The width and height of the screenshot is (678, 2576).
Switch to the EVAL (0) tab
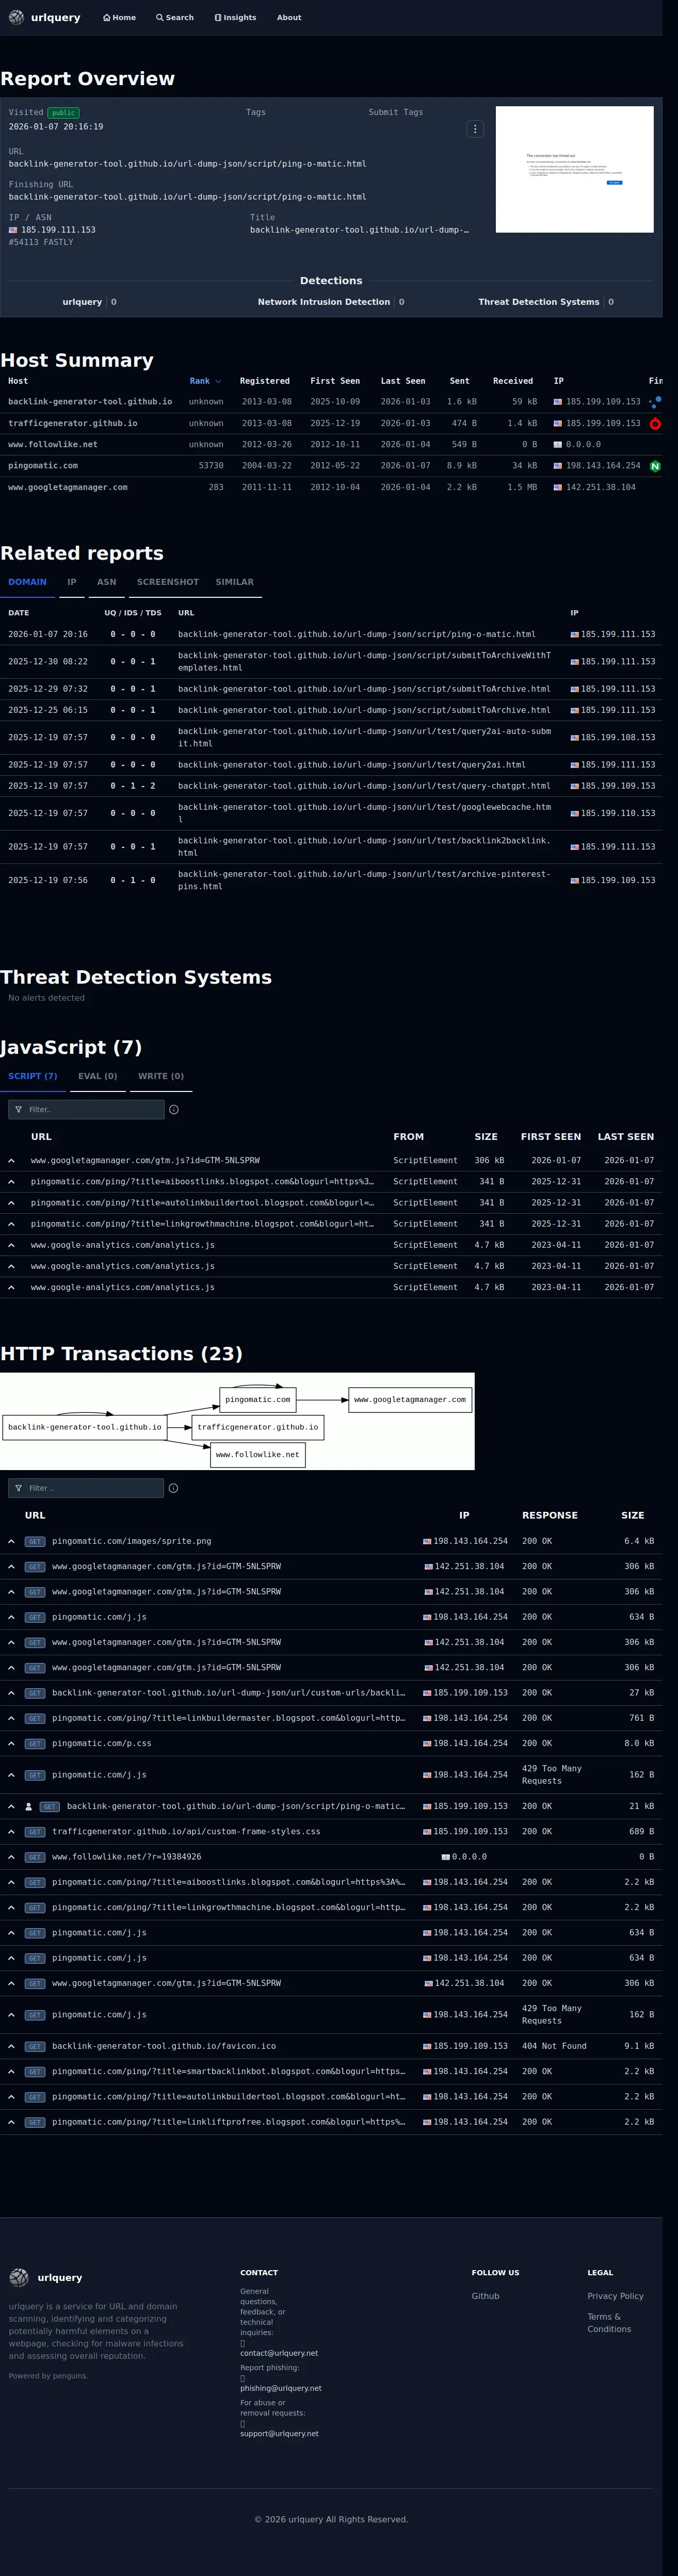click(x=98, y=1076)
